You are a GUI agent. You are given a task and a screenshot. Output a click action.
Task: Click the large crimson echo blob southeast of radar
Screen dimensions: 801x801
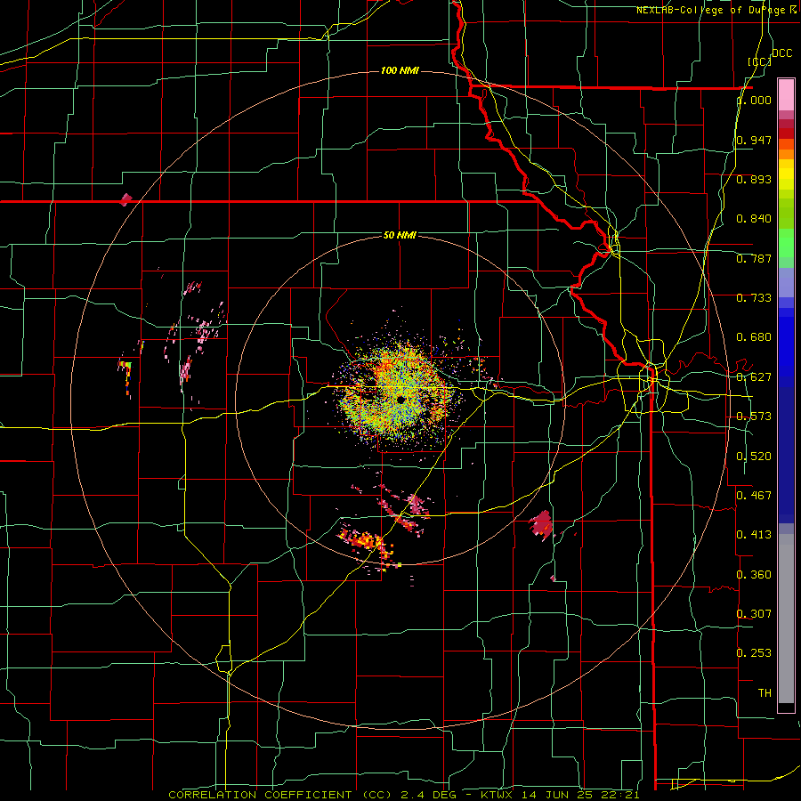pos(542,524)
